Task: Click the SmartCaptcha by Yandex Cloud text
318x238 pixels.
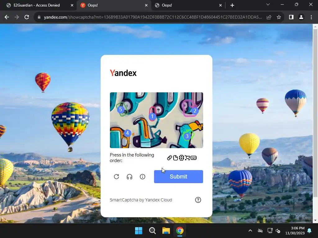Action: click(141, 200)
